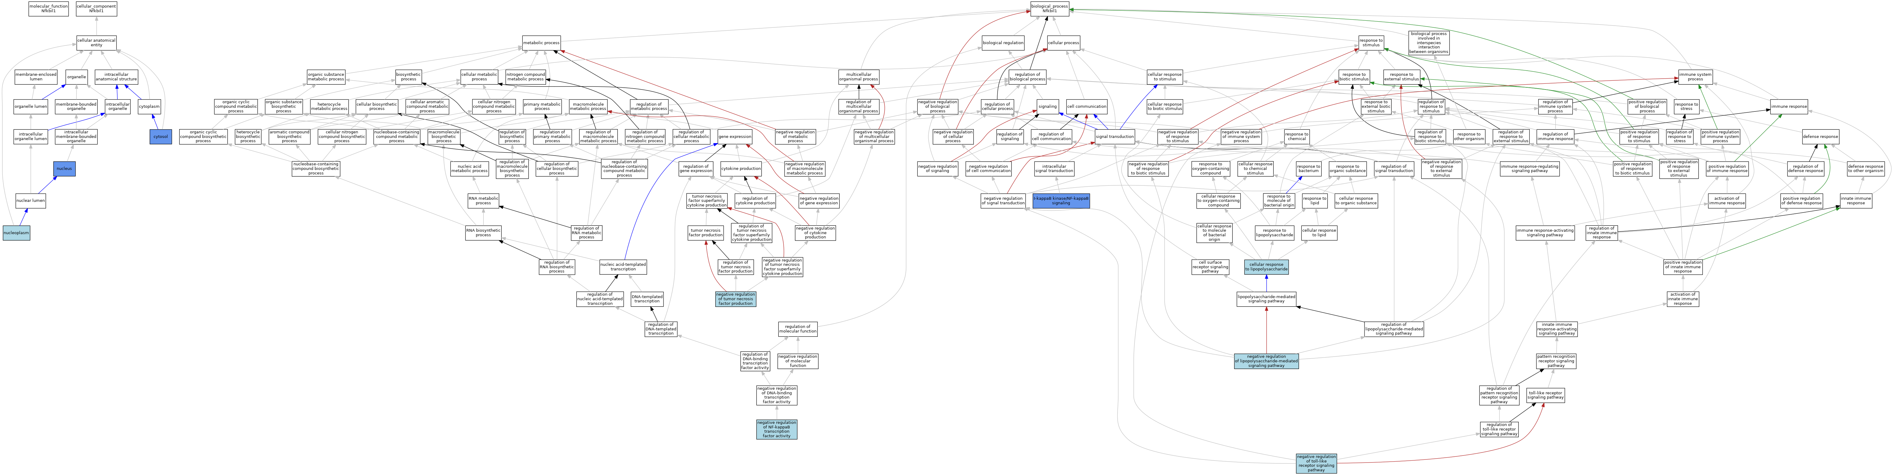Click regulation of RNA metabolic process node
The image size is (1893, 475).
coord(586,233)
